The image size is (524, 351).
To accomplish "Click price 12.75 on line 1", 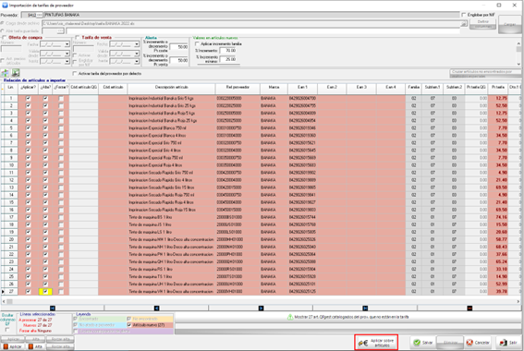I will tap(498, 98).
